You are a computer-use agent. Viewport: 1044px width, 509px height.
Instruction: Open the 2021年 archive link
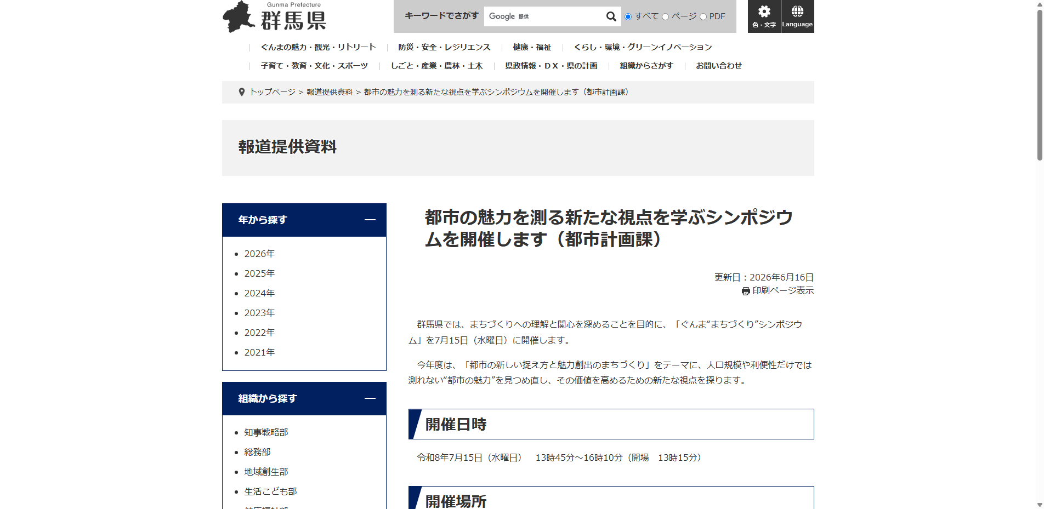pyautogui.click(x=259, y=352)
